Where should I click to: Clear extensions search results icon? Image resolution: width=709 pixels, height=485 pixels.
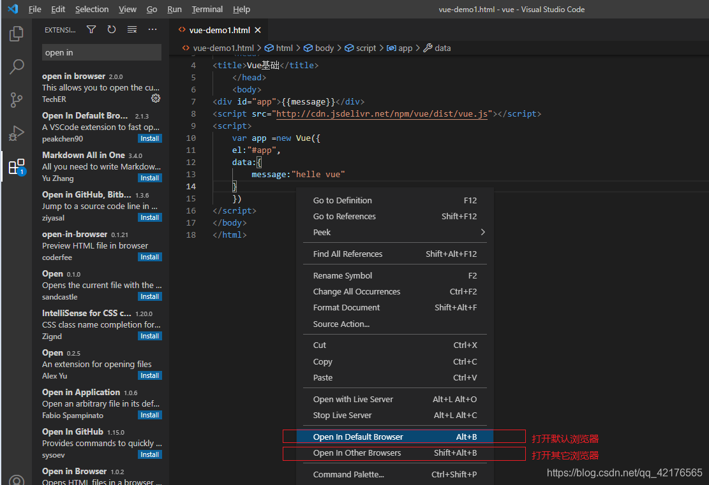(132, 30)
